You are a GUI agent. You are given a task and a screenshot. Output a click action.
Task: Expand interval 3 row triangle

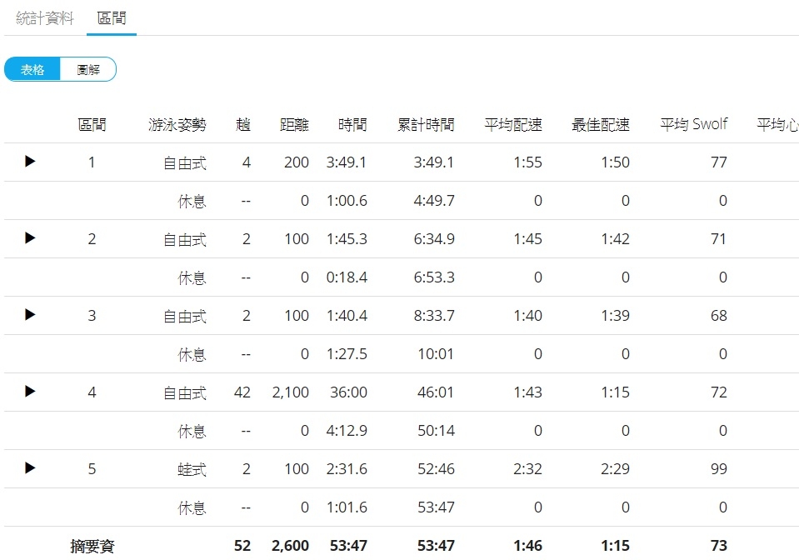coord(30,315)
